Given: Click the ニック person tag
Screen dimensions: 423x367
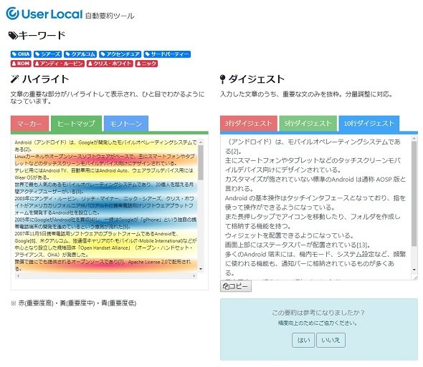Looking at the screenshot, I should pos(146,64).
